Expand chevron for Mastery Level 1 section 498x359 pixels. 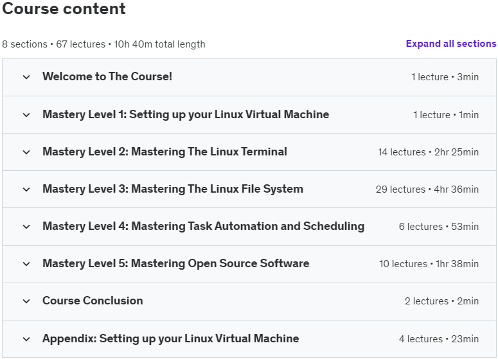point(26,115)
